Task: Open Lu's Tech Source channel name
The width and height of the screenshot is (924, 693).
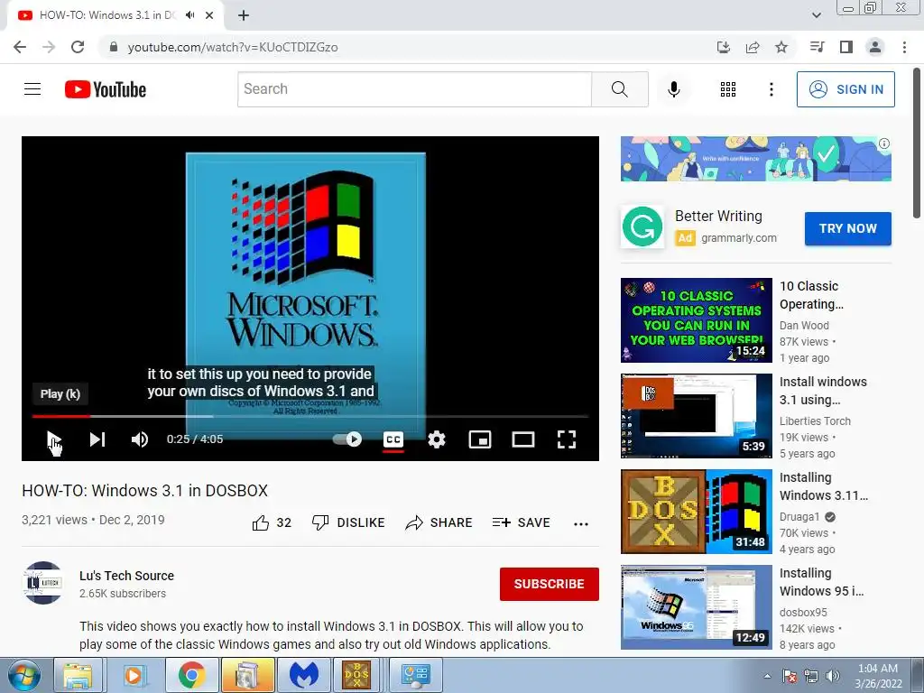Action: pyautogui.click(x=126, y=576)
